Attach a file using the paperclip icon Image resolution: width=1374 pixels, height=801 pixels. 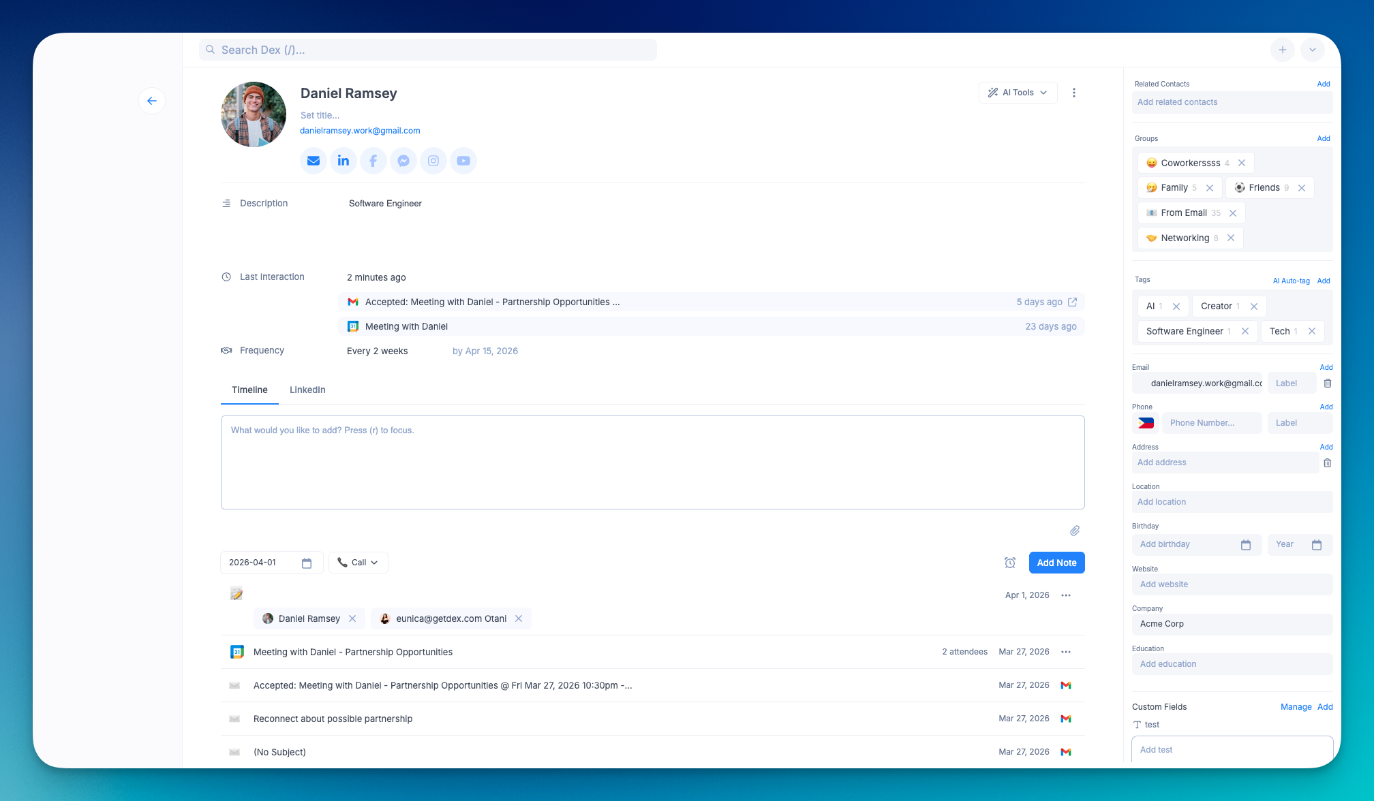pos(1075,530)
